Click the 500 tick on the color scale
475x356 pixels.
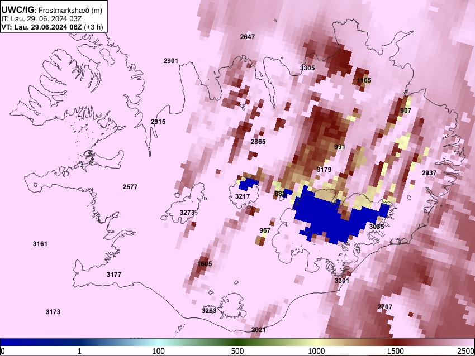coord(237,351)
